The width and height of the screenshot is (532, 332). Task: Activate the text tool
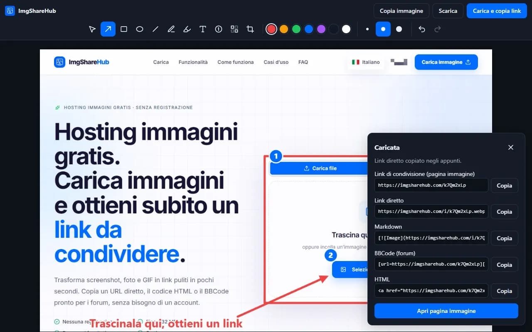(203, 29)
